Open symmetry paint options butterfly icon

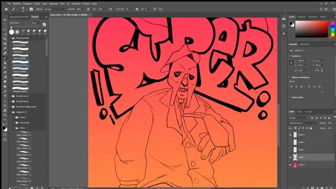tap(161, 9)
